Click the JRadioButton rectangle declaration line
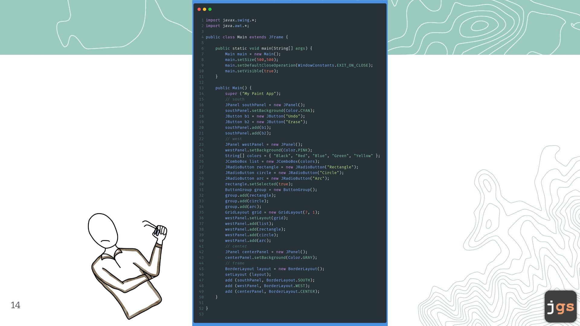The width and height of the screenshot is (580, 326). [292, 167]
